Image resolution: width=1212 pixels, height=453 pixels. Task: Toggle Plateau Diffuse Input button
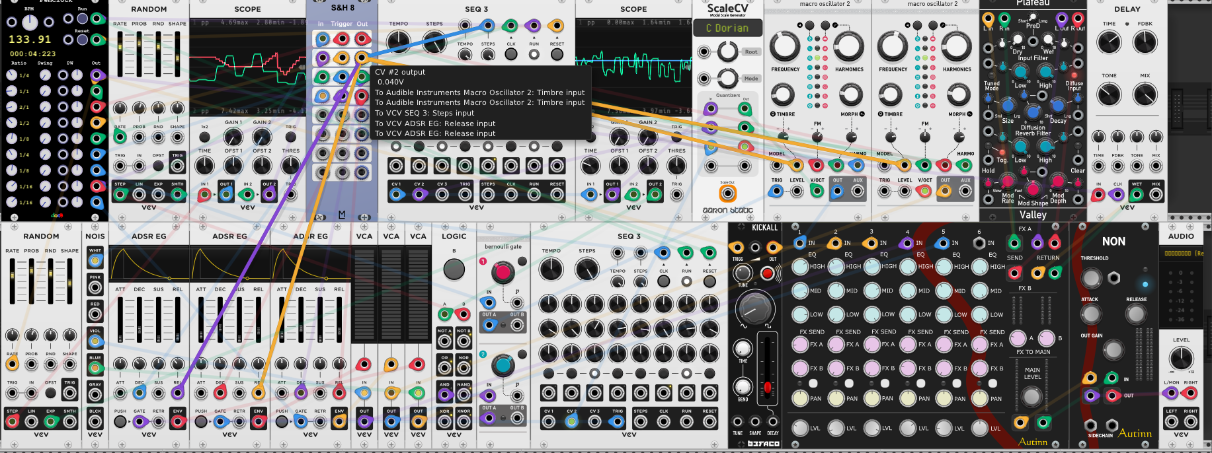[x=1075, y=75]
